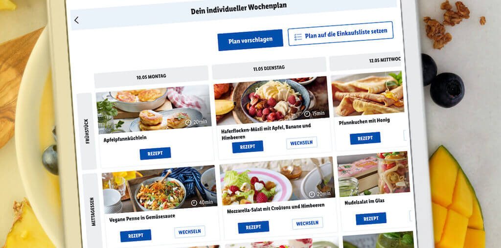Select the Mittagessen row label
The image size is (501, 248).
(93, 211)
